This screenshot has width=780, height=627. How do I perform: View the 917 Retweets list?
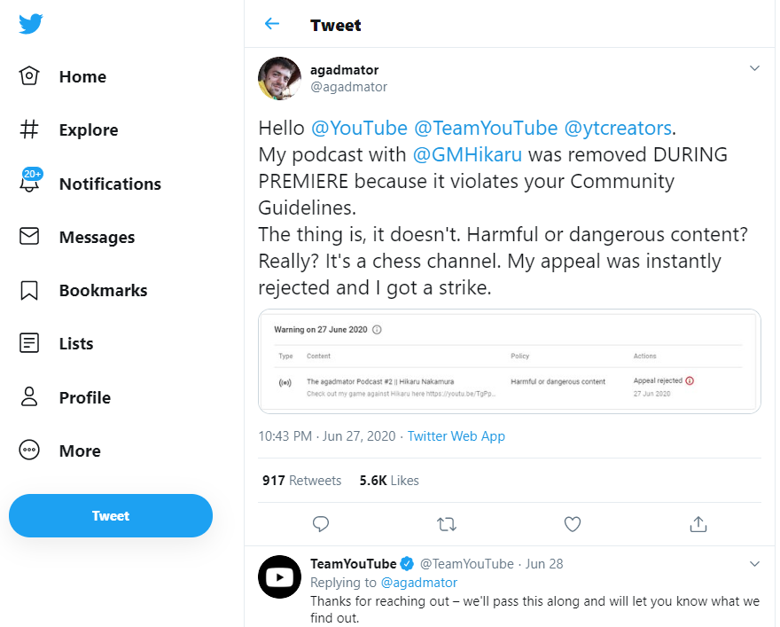tap(301, 480)
